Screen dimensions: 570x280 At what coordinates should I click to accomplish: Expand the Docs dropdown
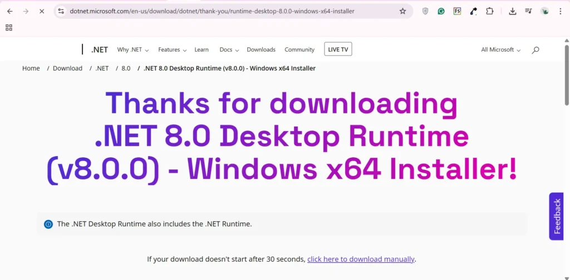pyautogui.click(x=229, y=50)
